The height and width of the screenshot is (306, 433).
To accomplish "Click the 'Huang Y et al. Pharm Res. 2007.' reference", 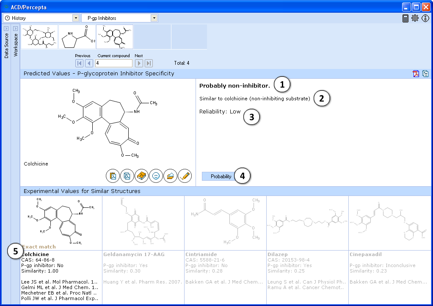I will (x=143, y=282).
